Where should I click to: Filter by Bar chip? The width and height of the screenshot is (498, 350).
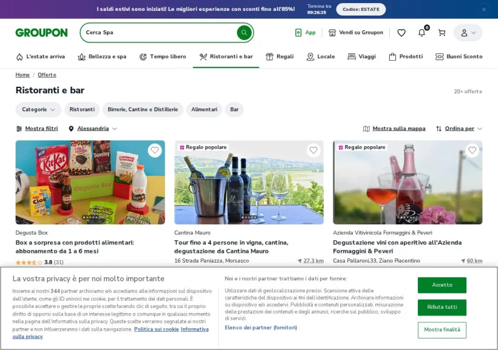pyautogui.click(x=234, y=109)
